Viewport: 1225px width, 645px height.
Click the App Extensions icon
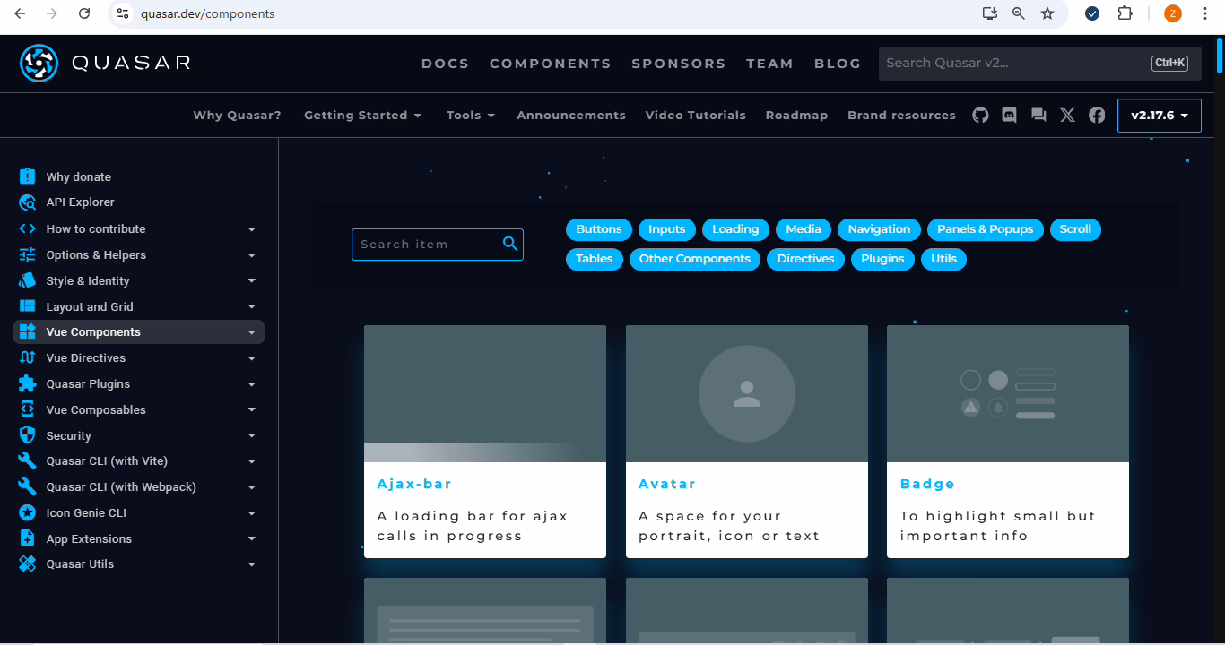(28, 538)
